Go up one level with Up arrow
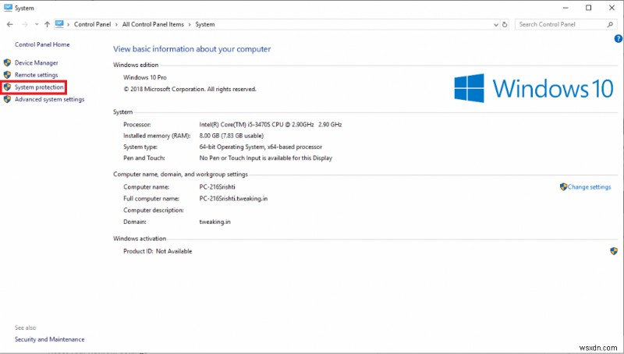Image resolution: width=624 pixels, height=354 pixels. pos(47,24)
